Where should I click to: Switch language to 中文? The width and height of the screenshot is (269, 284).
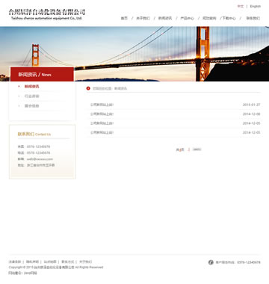tap(241, 6)
